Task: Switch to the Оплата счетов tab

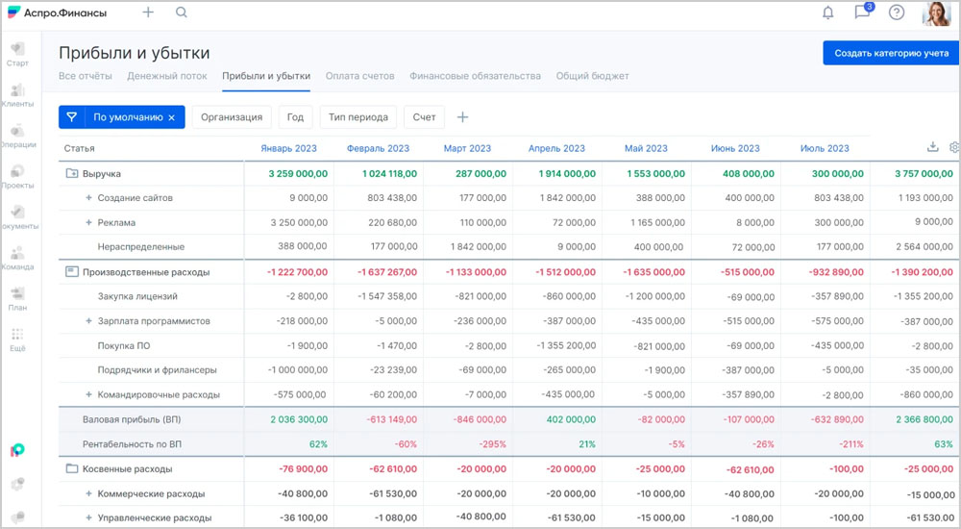Action: tap(359, 76)
